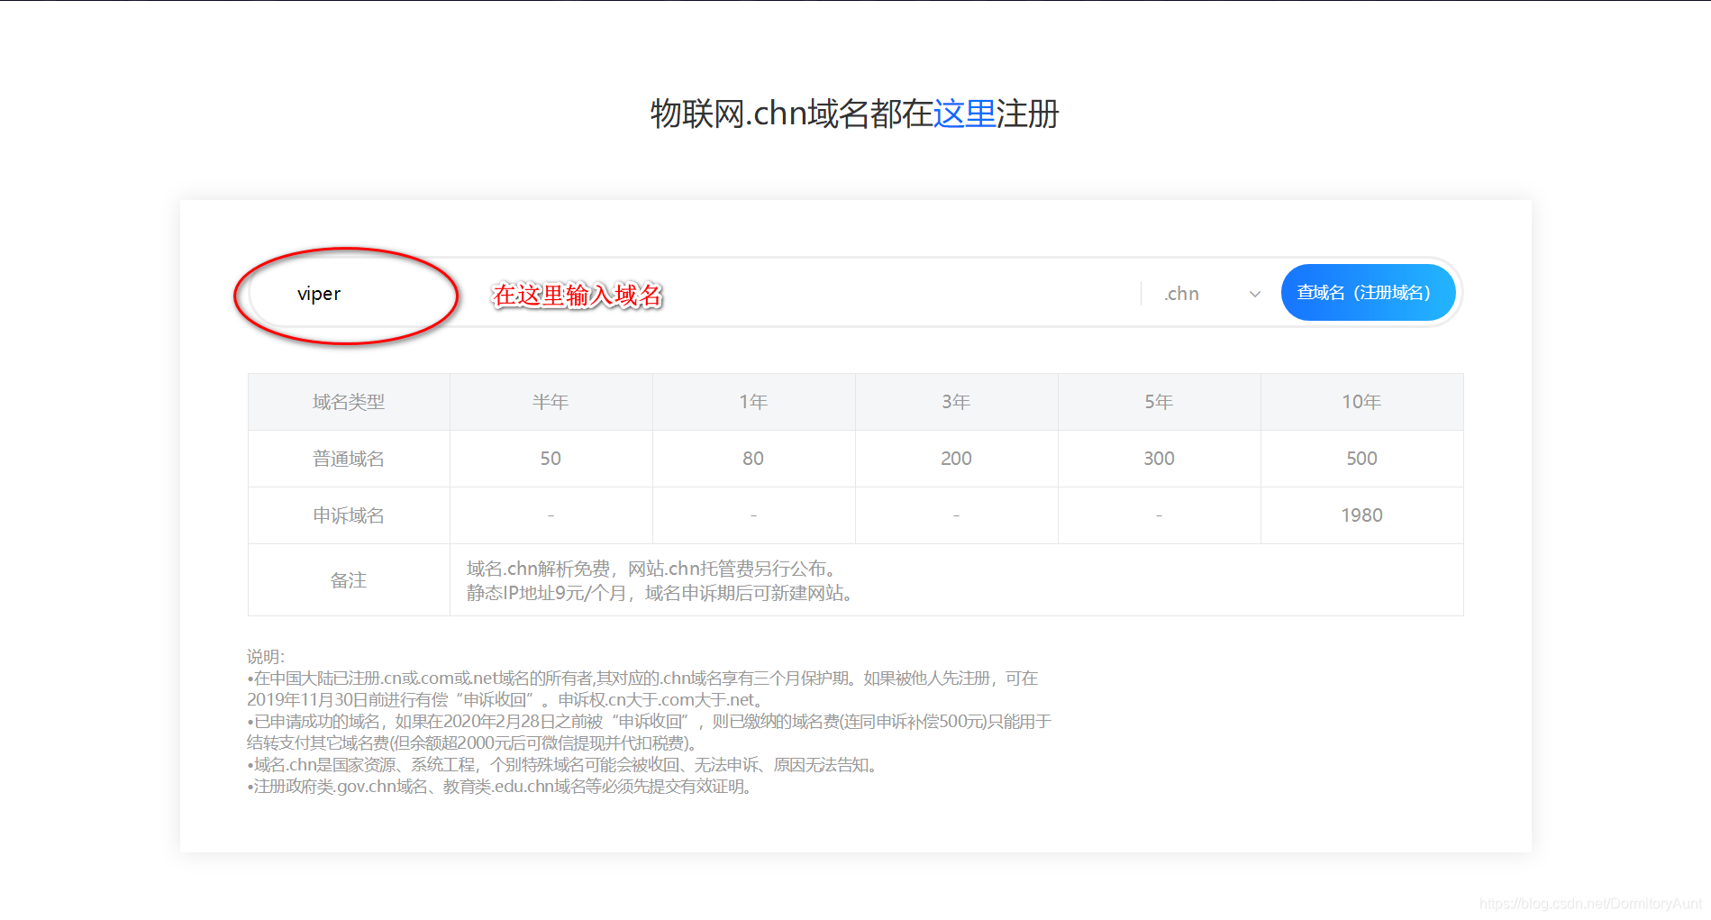Click the 1980 appeal domain price

tap(1361, 515)
